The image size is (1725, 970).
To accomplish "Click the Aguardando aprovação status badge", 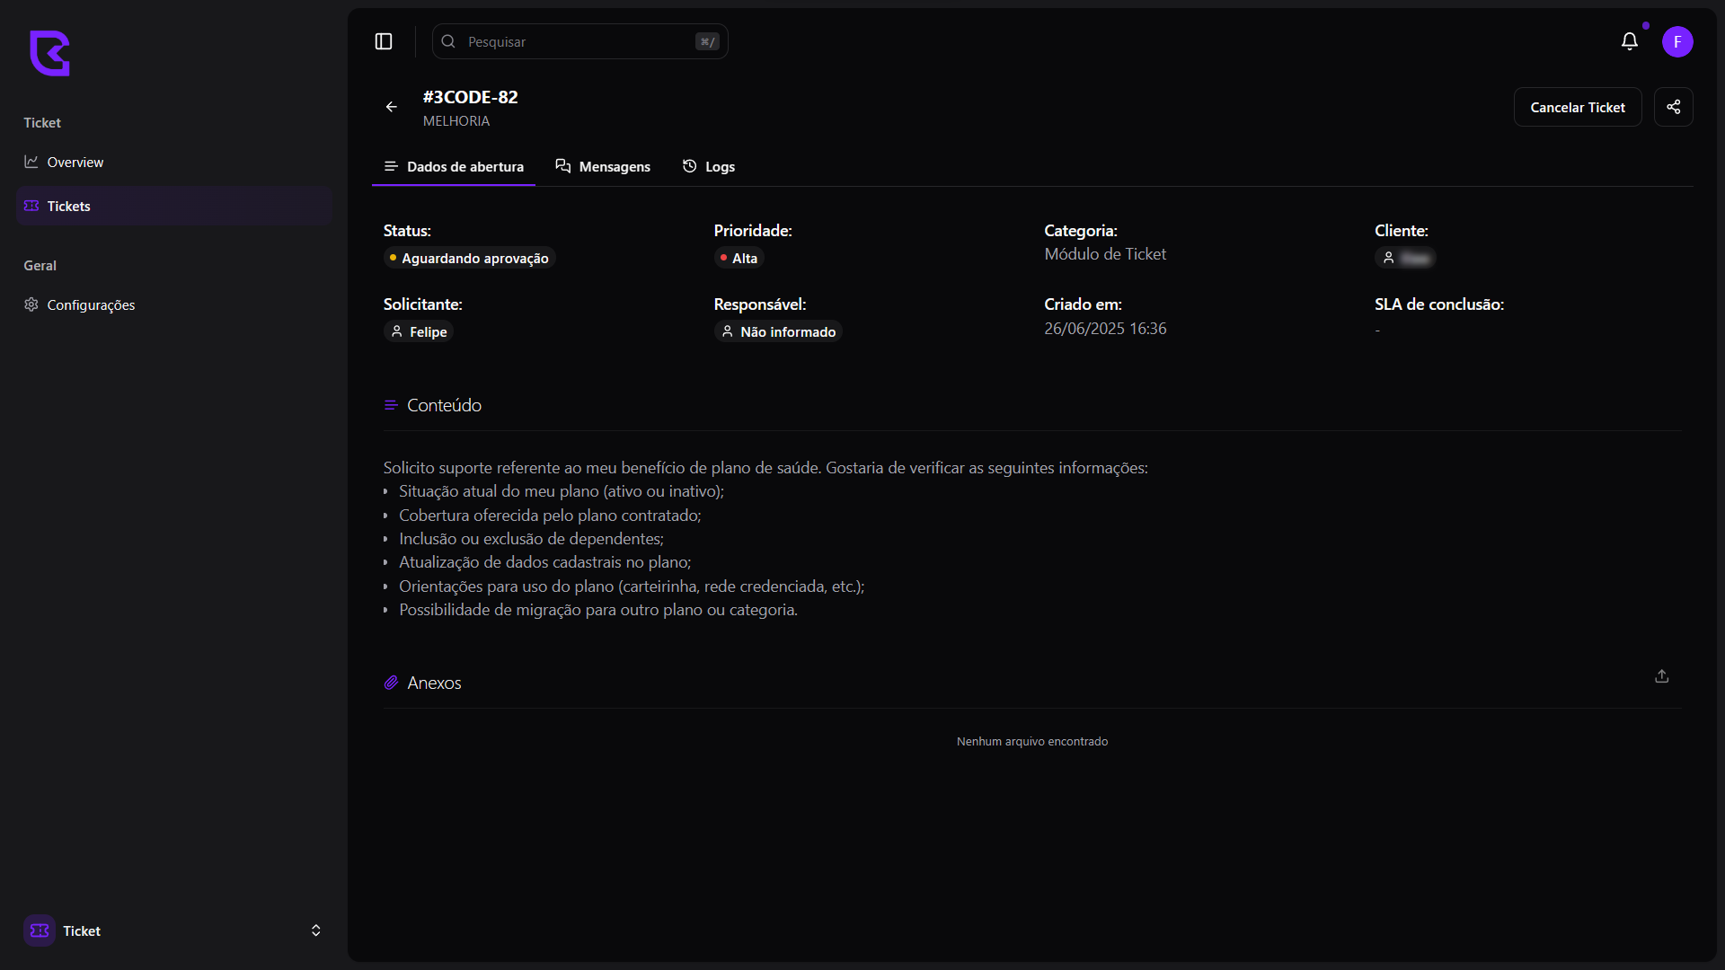I will [469, 259].
